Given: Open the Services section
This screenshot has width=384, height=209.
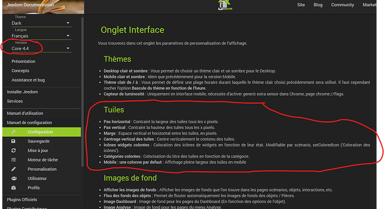Looking at the screenshot, I should 14,101.
